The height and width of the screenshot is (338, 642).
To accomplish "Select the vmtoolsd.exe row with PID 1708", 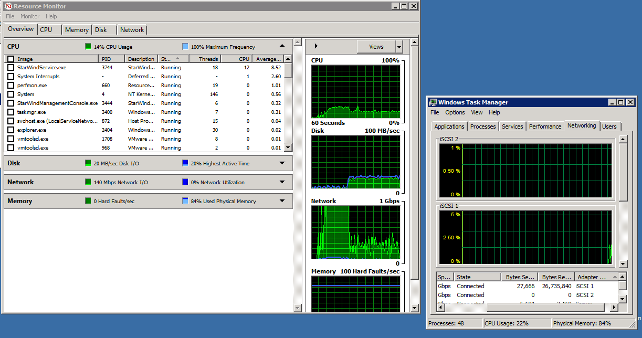I will (x=144, y=139).
